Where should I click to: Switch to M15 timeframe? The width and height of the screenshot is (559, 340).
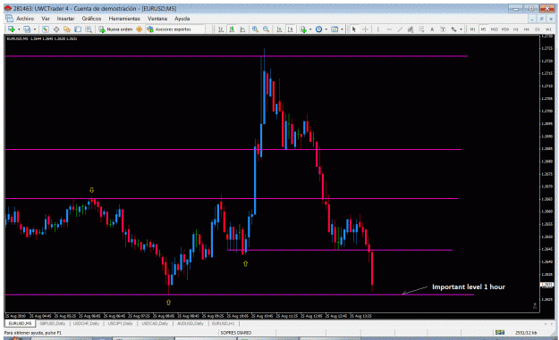(494, 29)
